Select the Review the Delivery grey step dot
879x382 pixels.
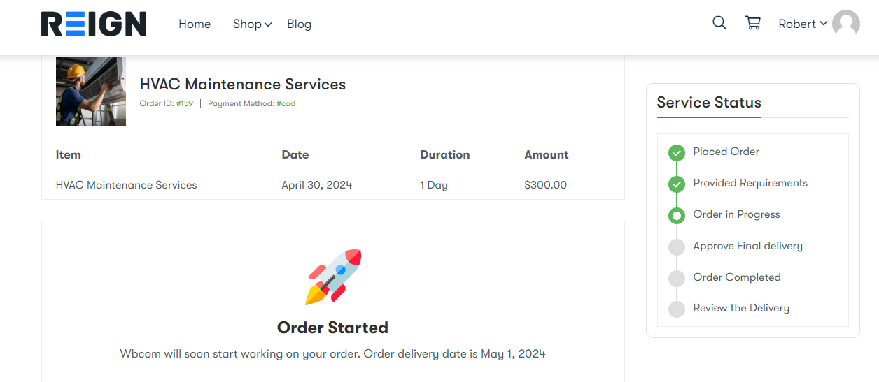pos(676,309)
